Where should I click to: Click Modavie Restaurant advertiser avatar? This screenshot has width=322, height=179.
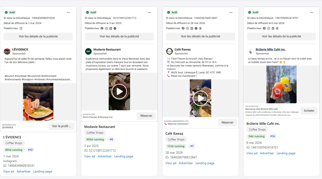pos(88,51)
